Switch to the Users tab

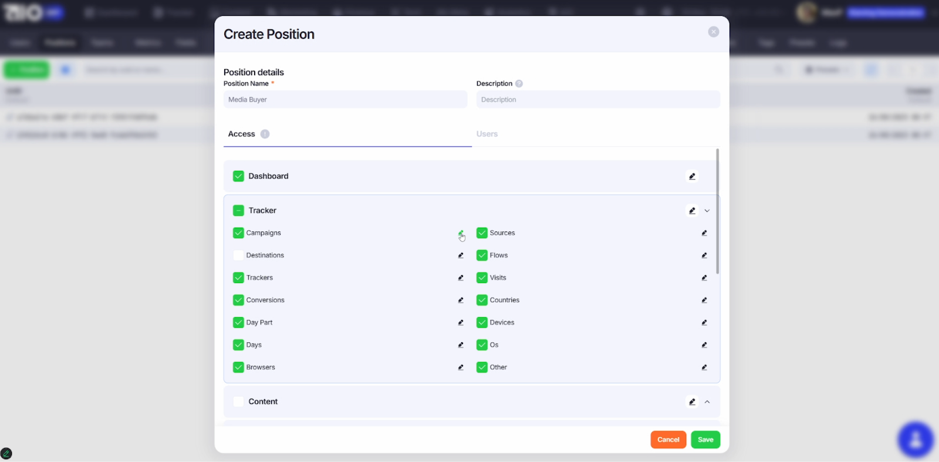(487, 134)
